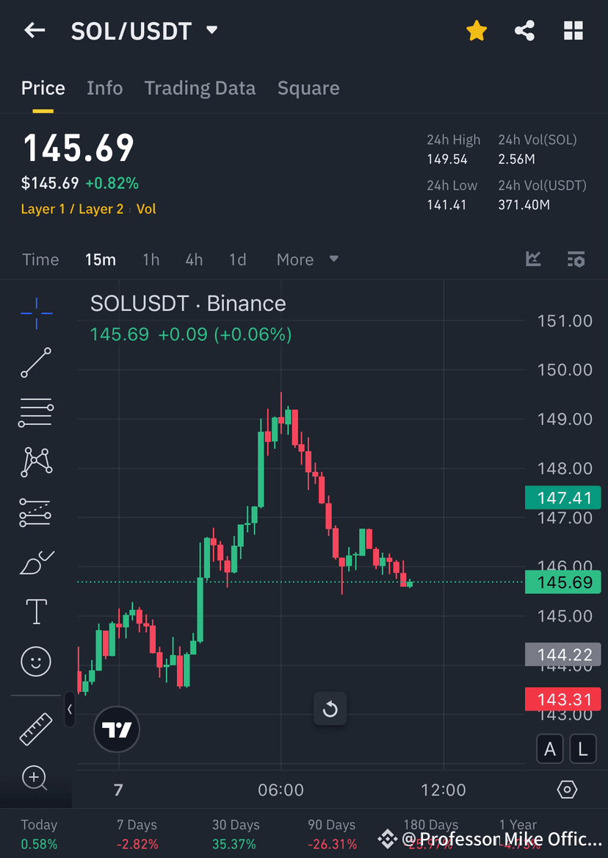Switch to the Trading Data tab

[200, 87]
